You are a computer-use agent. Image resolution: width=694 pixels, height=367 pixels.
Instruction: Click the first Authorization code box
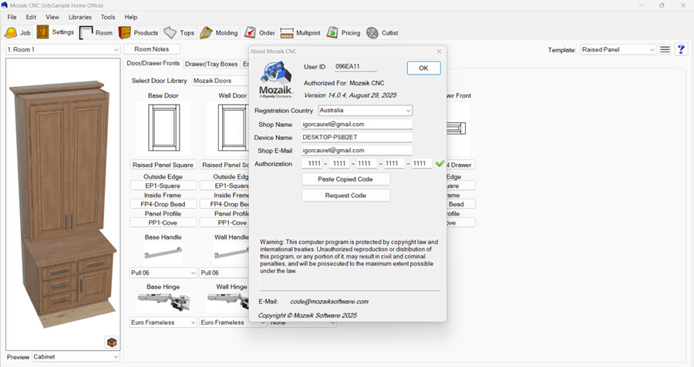click(x=312, y=163)
